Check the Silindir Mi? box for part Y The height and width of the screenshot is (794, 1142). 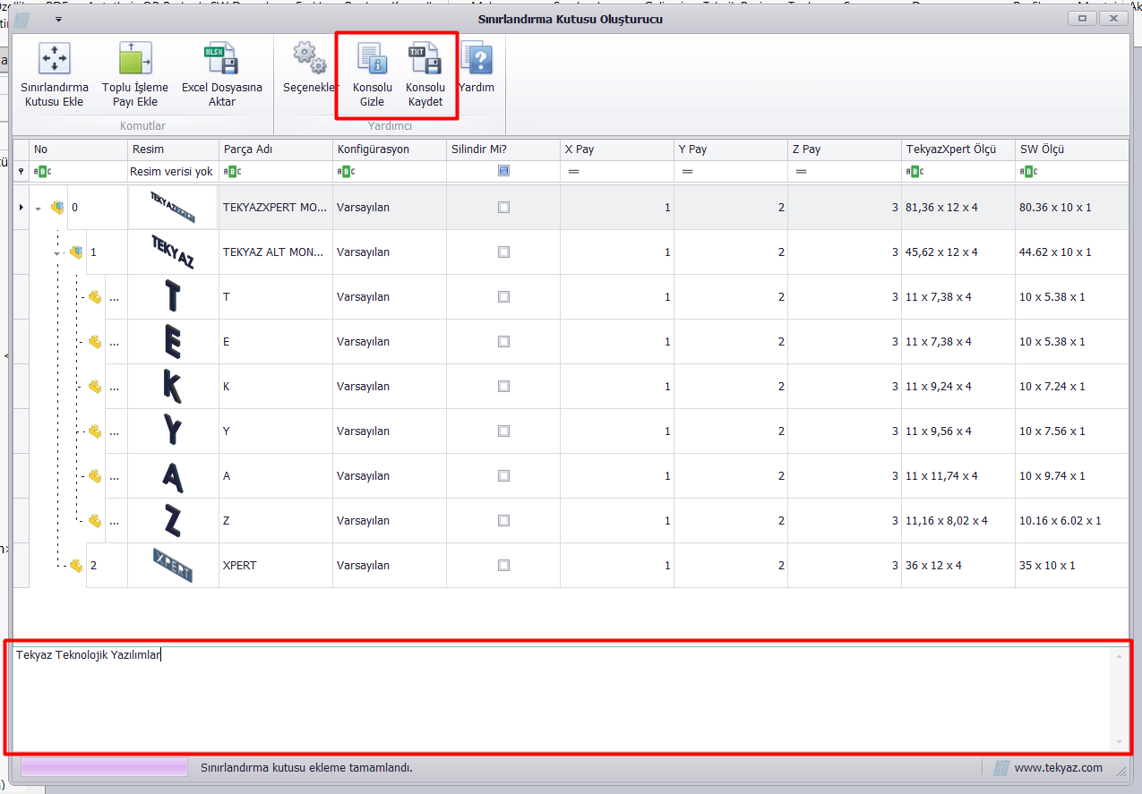pos(503,431)
